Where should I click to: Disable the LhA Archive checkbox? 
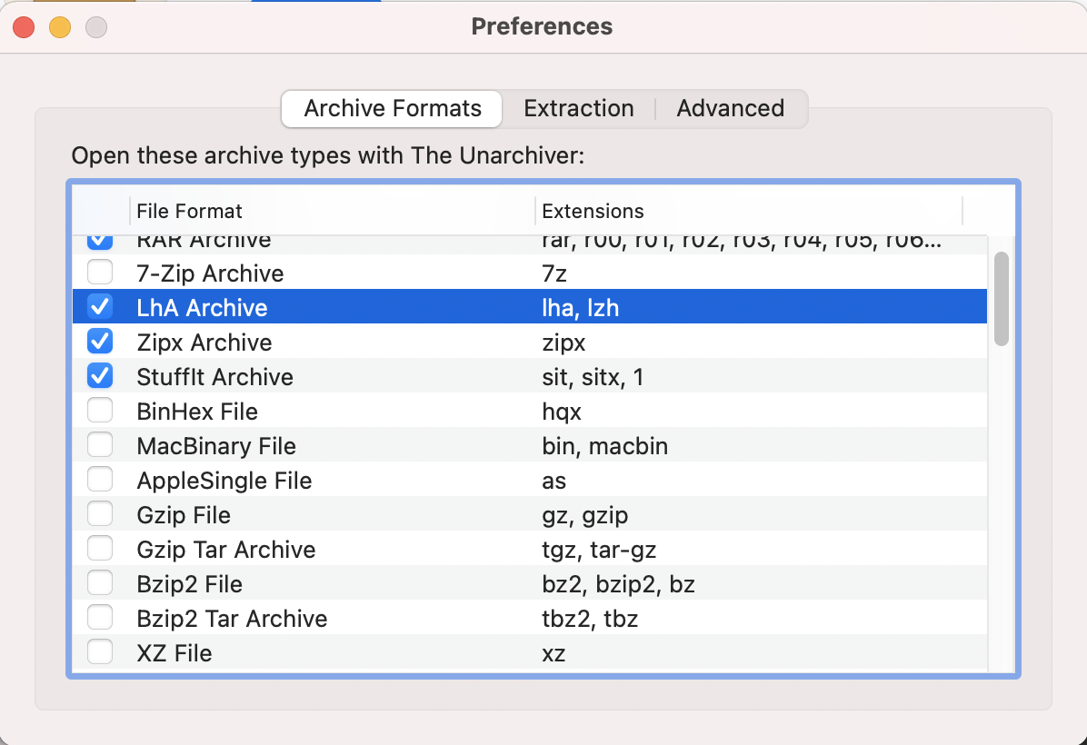point(100,306)
